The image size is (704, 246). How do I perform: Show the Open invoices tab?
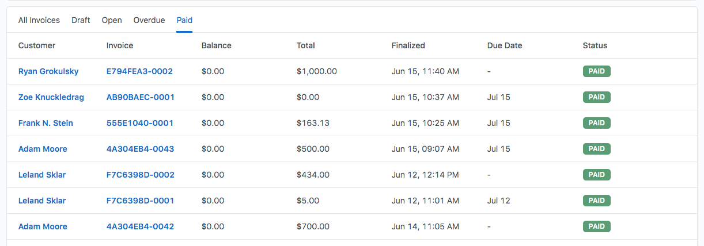pos(112,20)
